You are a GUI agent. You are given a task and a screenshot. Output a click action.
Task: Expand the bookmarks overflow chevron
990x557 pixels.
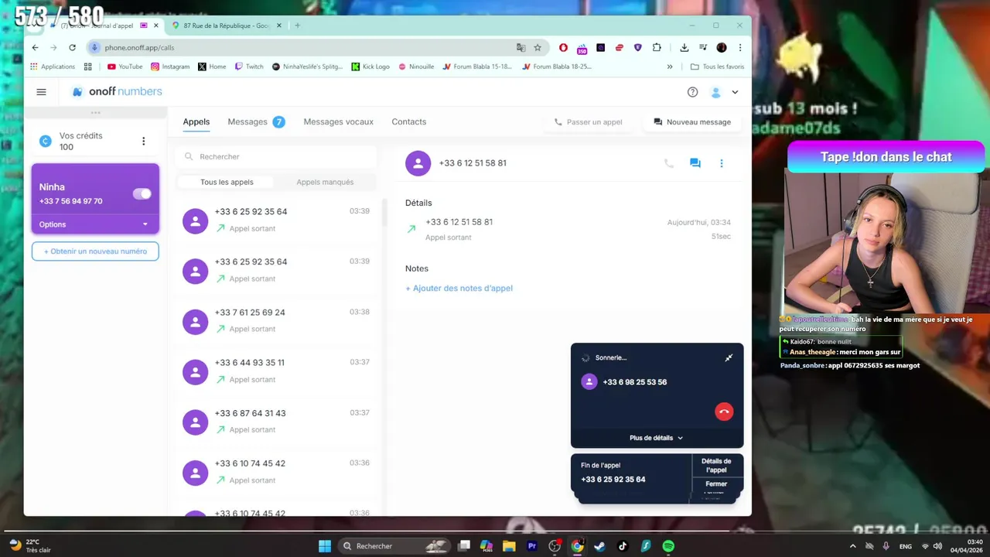coord(670,67)
